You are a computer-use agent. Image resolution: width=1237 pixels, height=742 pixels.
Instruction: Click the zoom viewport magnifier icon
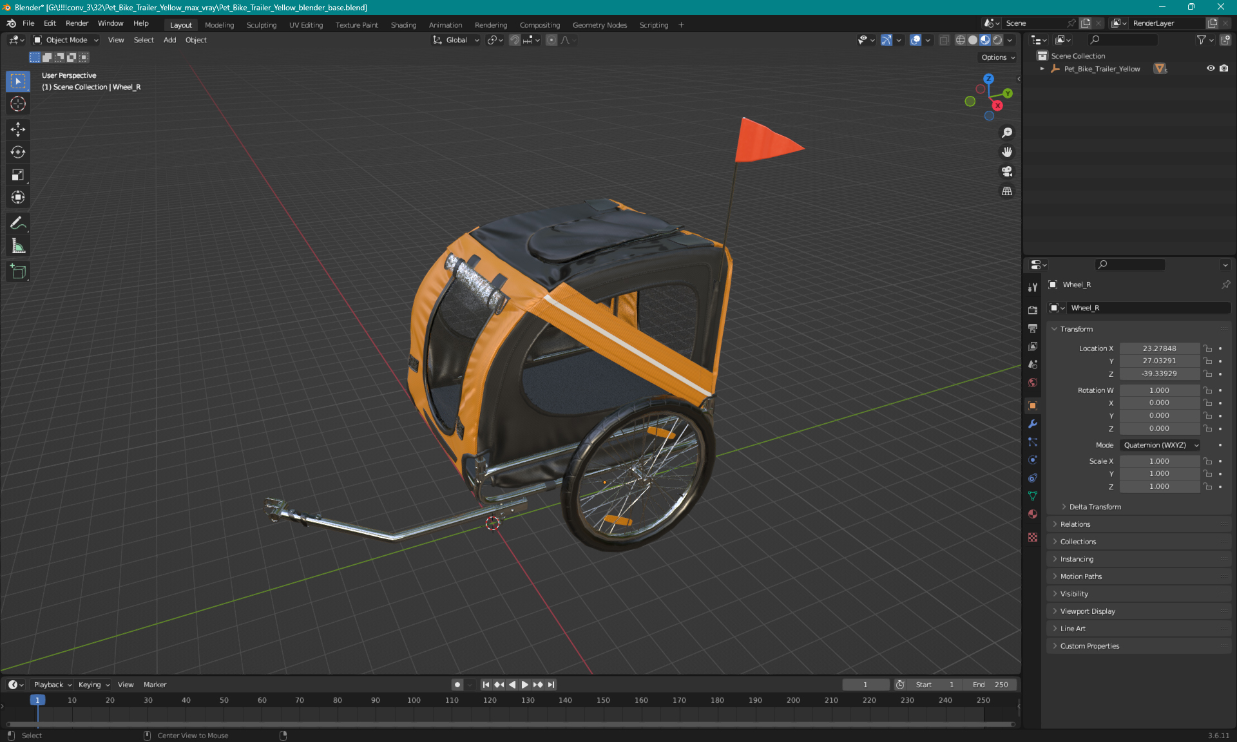point(1007,133)
